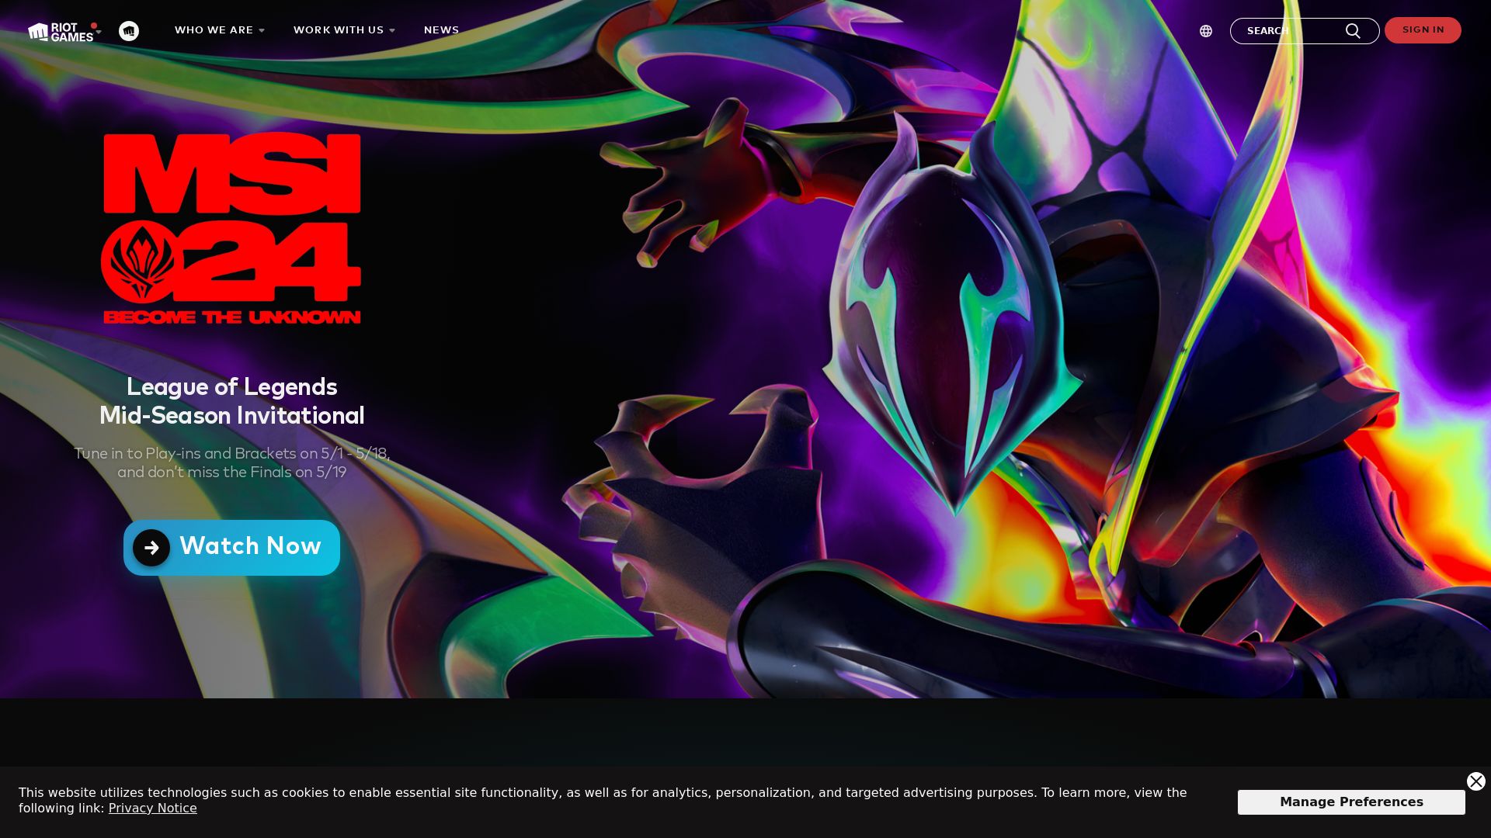
Task: Click the round white fist icon
Action: pos(129,31)
